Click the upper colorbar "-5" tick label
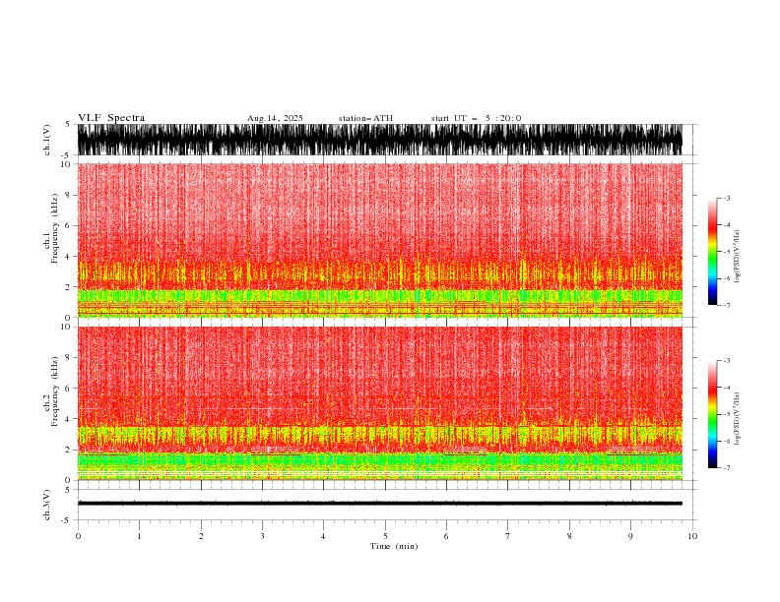The height and width of the screenshot is (602, 780). coord(726,252)
